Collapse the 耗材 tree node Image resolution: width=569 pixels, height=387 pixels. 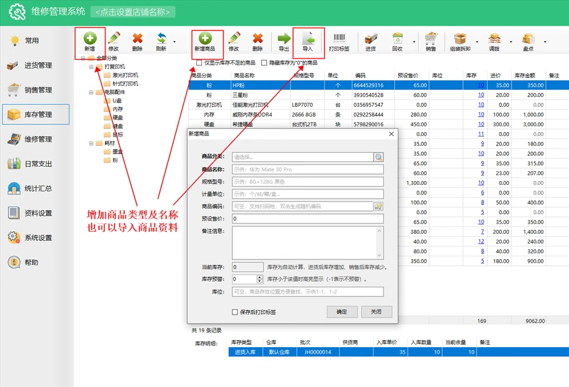[92, 143]
